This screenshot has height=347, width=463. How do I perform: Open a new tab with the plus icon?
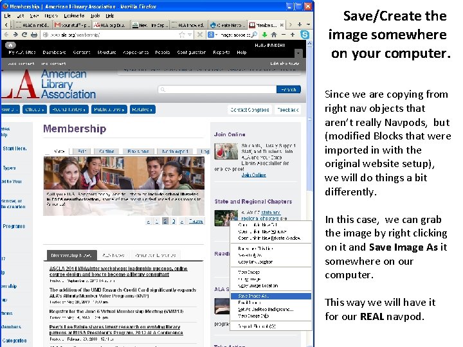[x=300, y=25]
